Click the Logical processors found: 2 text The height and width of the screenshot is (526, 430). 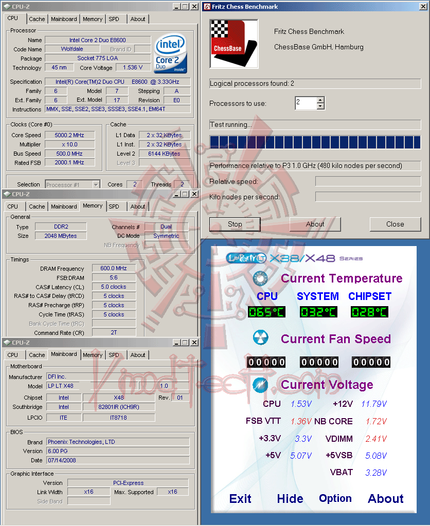tap(252, 84)
